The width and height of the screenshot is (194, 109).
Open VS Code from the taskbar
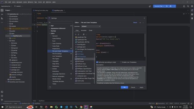66,107
